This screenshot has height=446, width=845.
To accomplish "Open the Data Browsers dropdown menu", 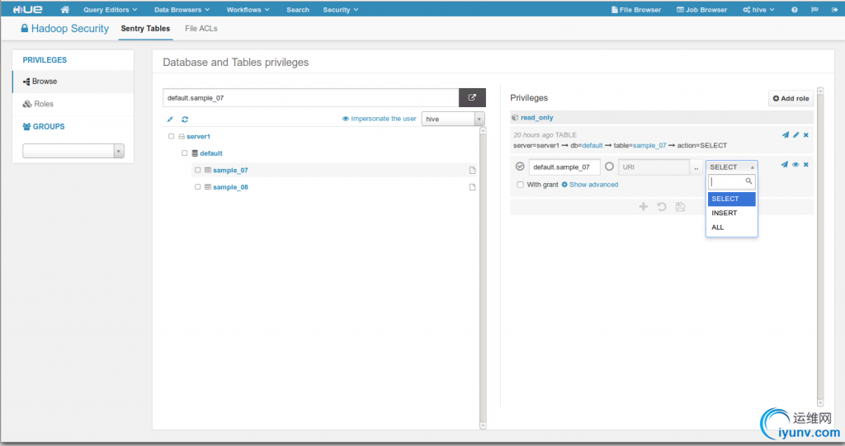I will tap(182, 10).
